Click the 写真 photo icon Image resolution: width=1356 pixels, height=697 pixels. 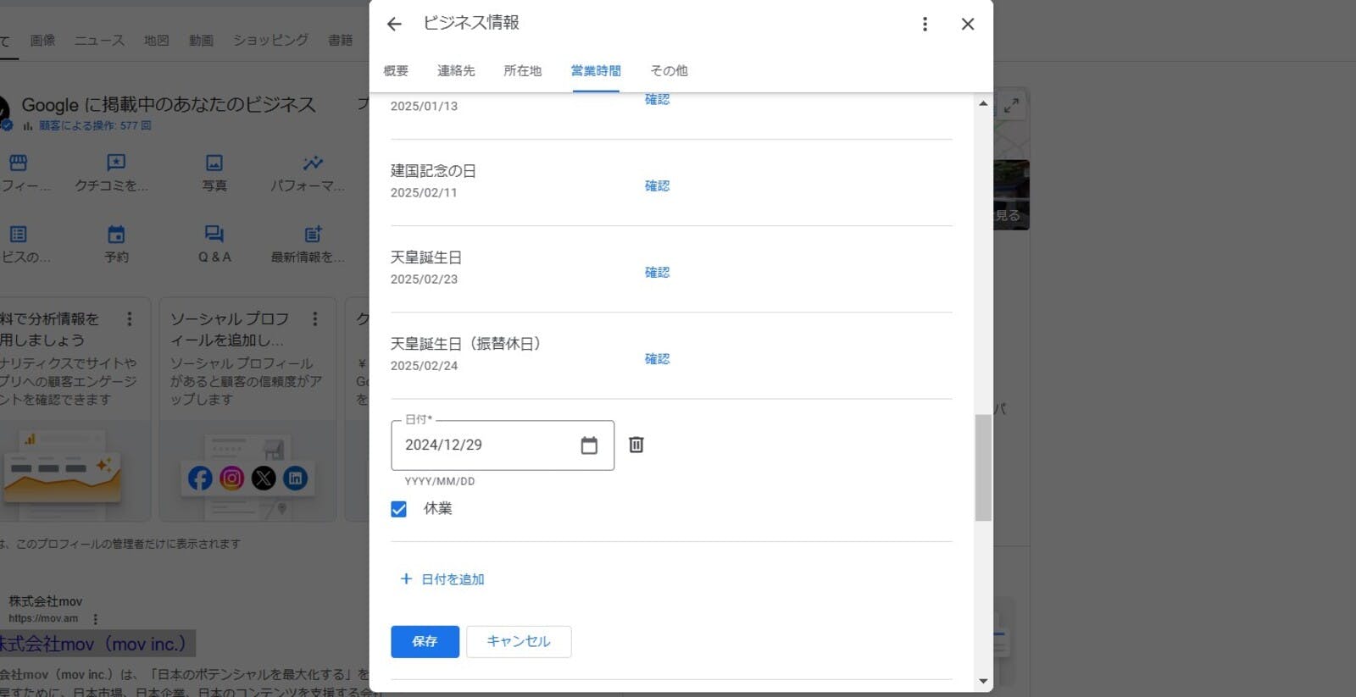click(214, 163)
